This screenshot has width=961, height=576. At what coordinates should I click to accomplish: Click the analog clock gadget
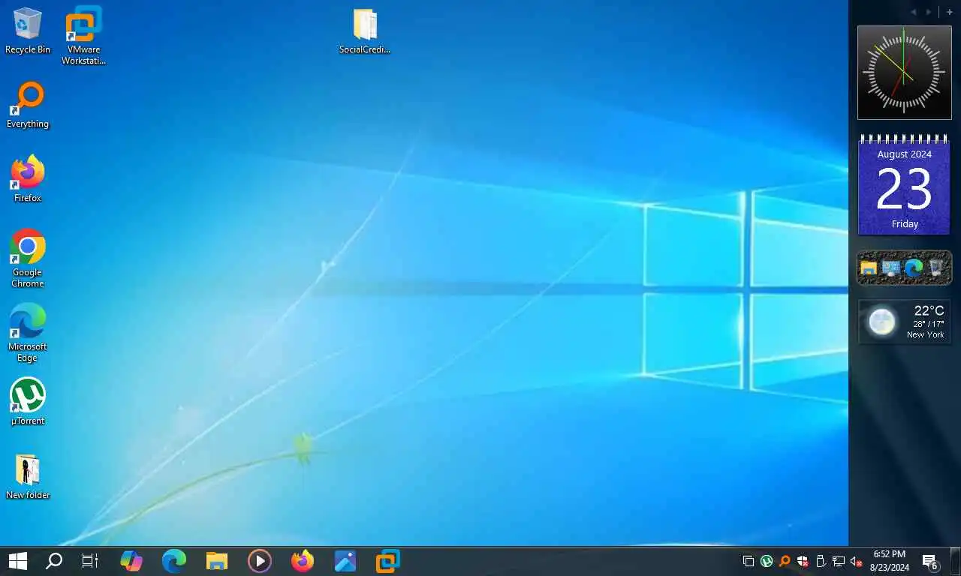[x=904, y=72]
